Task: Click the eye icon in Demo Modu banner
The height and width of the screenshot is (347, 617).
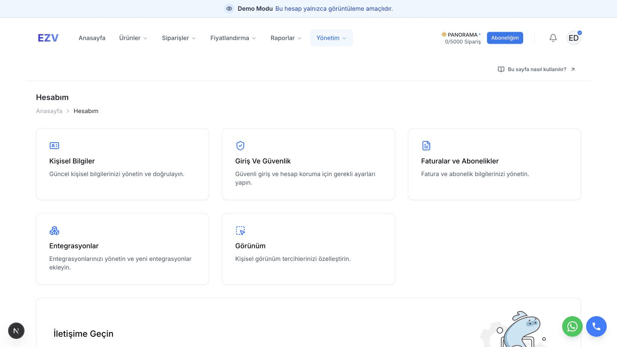Action: 229,9
